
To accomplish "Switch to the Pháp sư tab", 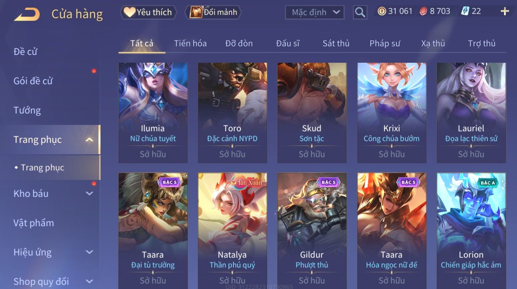I will (385, 44).
